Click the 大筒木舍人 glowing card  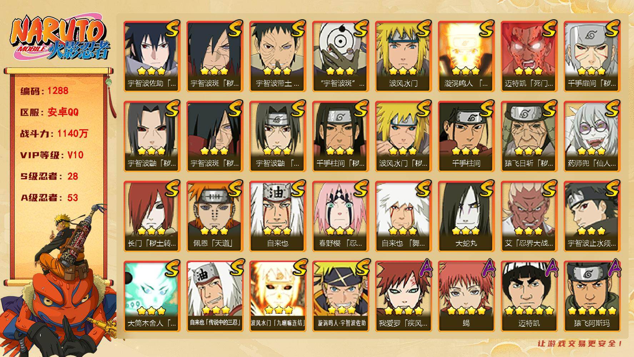coord(152,296)
